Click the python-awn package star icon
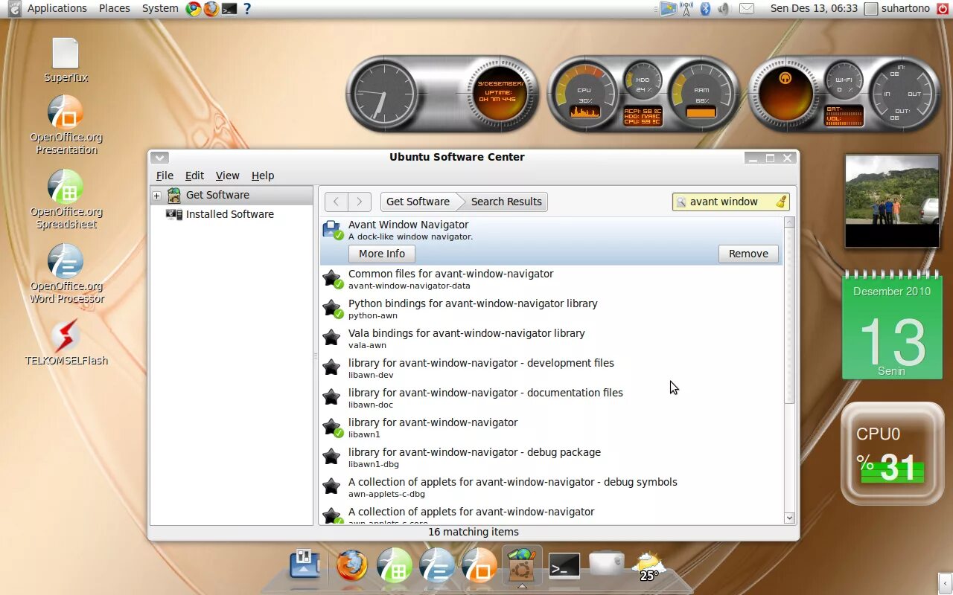 (x=332, y=309)
